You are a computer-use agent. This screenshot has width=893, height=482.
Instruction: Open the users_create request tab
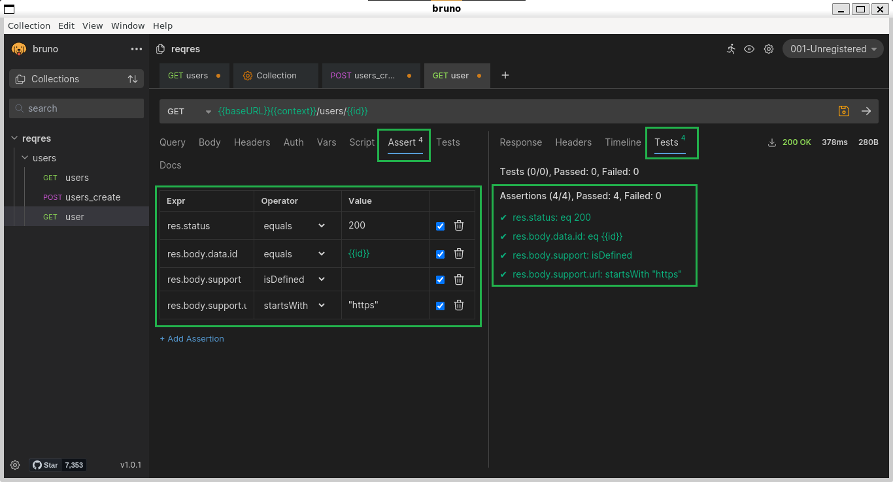[363, 75]
